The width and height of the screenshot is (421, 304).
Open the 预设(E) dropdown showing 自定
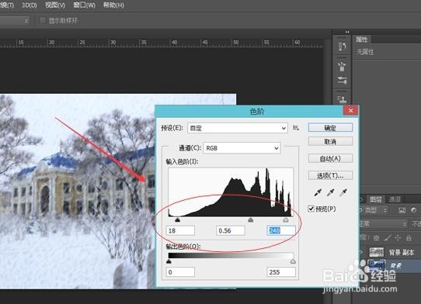(x=238, y=128)
